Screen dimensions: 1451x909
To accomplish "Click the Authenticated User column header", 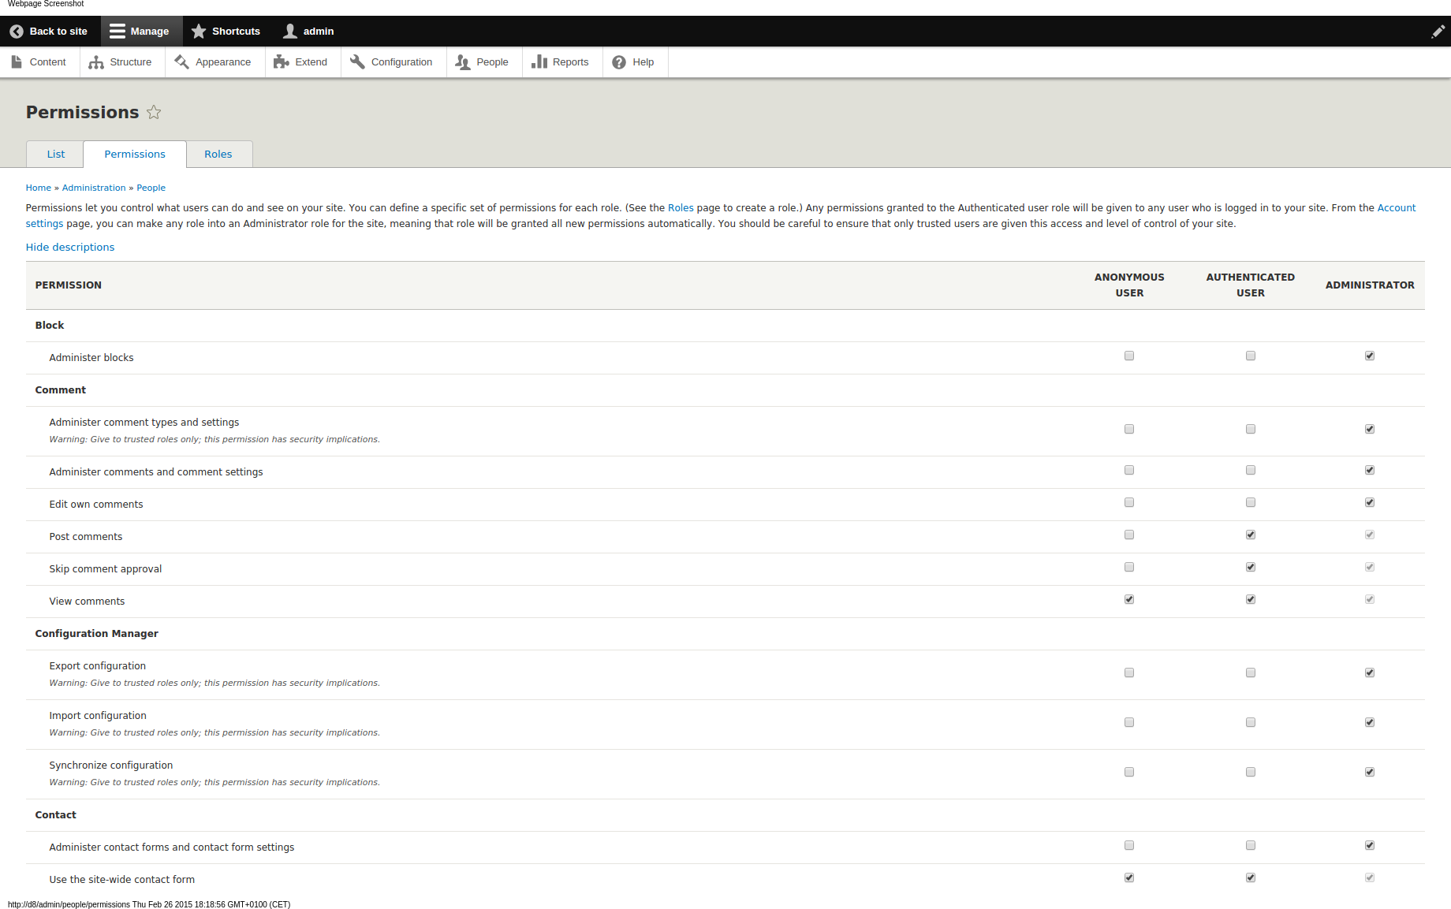I will point(1251,285).
